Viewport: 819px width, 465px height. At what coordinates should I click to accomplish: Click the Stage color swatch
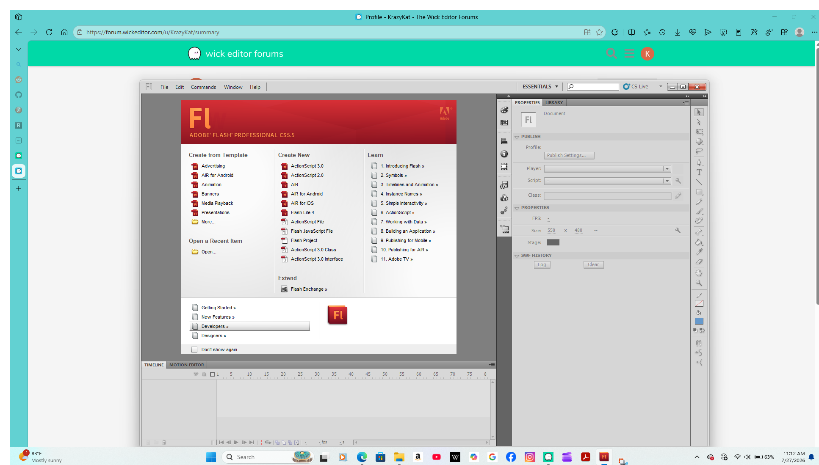553,242
